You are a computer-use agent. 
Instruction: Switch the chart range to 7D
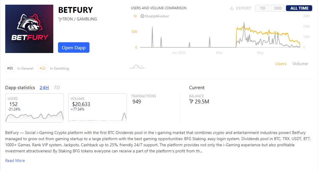(263, 8)
